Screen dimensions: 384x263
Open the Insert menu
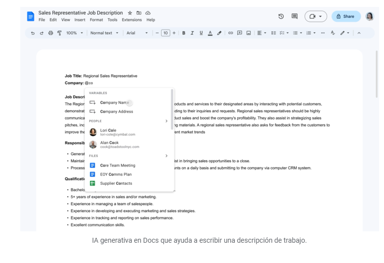pyautogui.click(x=80, y=20)
